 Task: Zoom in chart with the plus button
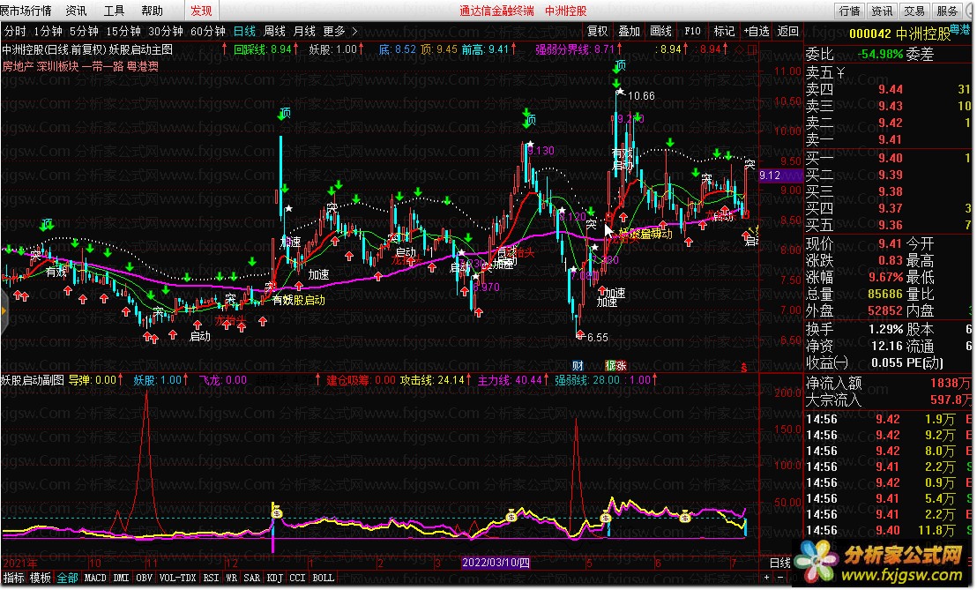766,578
